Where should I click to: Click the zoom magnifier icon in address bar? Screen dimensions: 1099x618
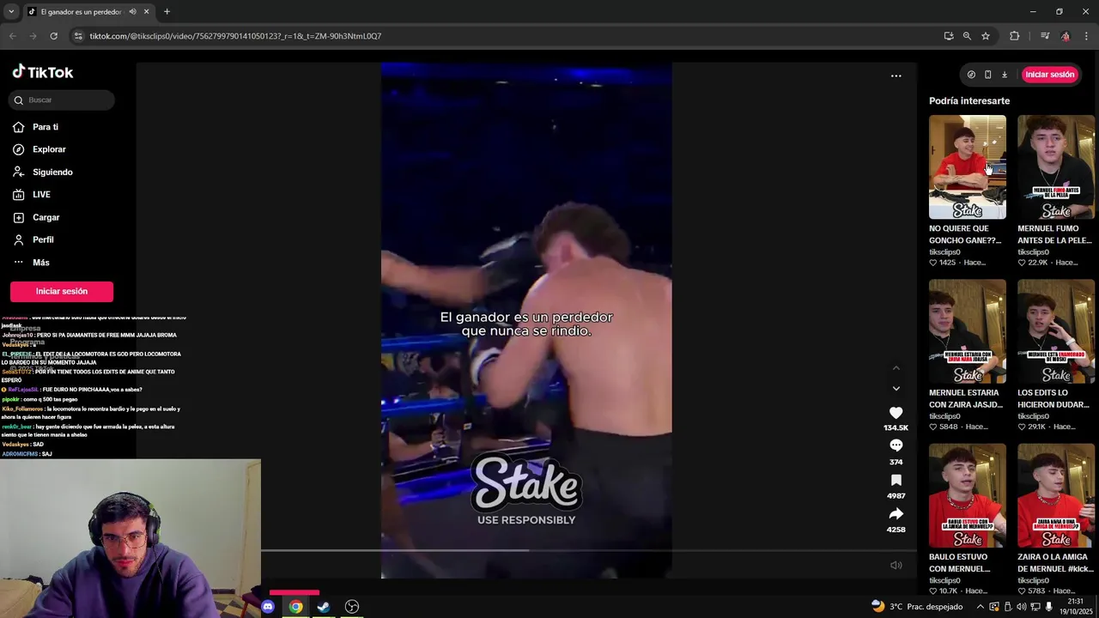pyautogui.click(x=967, y=36)
